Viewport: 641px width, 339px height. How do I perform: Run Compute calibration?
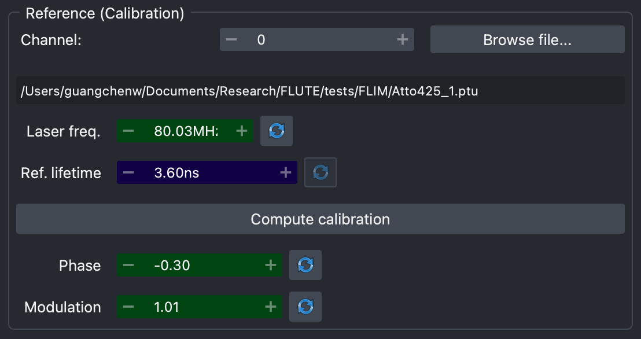(320, 219)
